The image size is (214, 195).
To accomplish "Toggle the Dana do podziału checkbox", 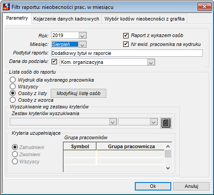I will tap(54, 62).
